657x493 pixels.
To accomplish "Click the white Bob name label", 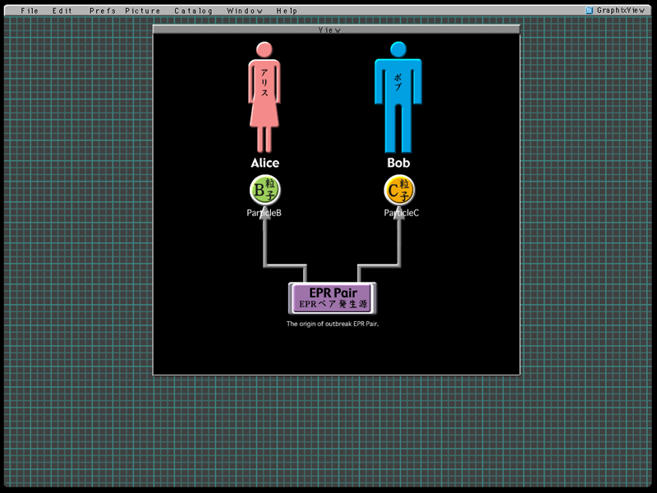I will point(398,164).
